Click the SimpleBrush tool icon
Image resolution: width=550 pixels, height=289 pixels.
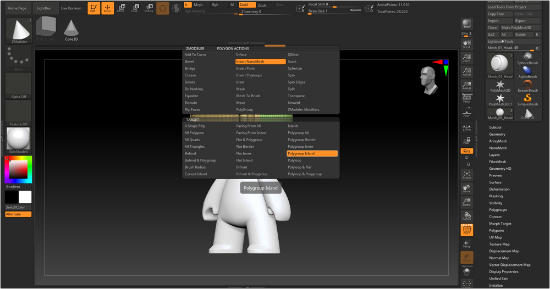tap(527, 99)
